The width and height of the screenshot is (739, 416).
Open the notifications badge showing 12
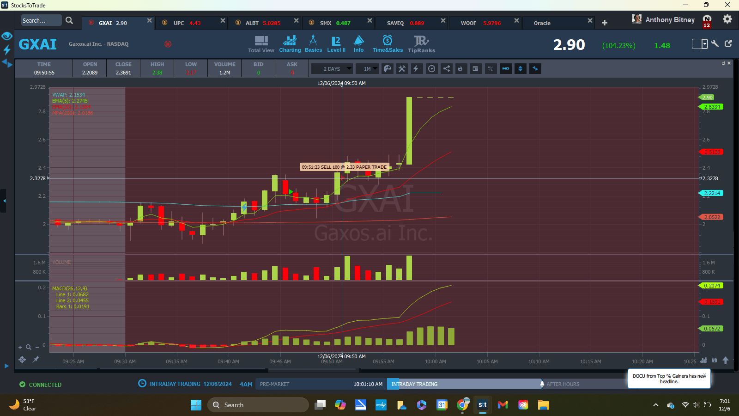(707, 21)
